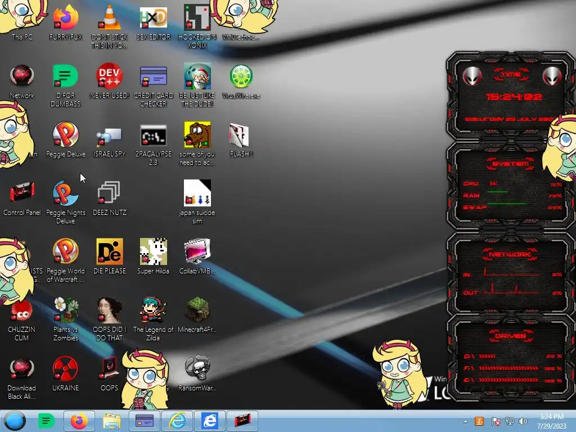Open File Explorer from taskbar
Image resolution: width=576 pixels, height=432 pixels.
click(112, 421)
